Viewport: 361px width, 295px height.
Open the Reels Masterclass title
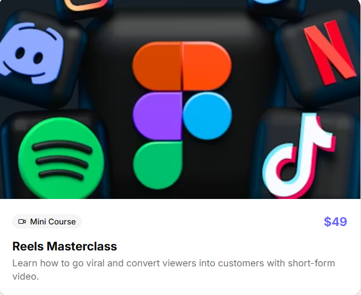(65, 246)
